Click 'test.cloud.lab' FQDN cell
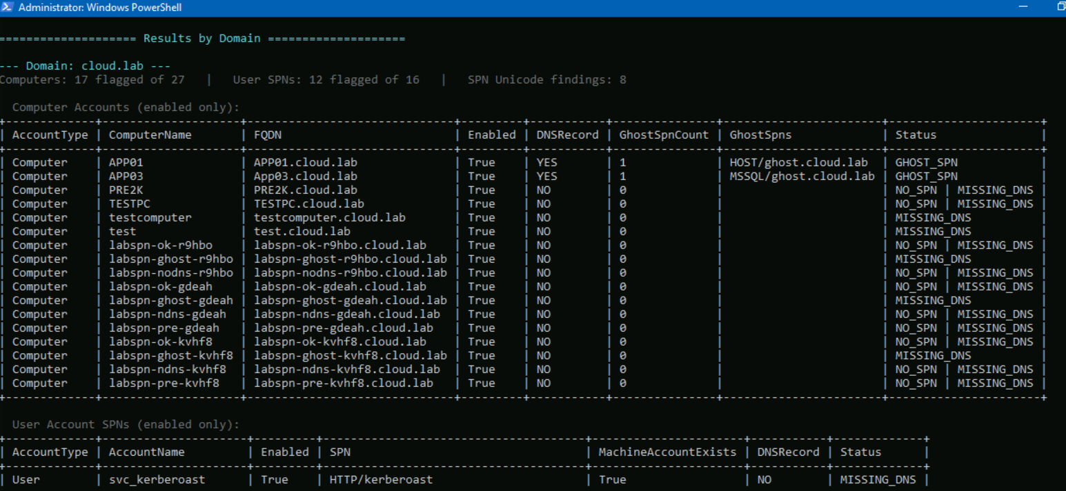 pyautogui.click(x=302, y=232)
